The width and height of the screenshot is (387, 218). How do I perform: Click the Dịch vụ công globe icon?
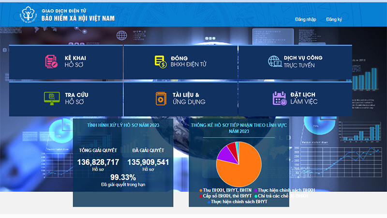(274, 61)
